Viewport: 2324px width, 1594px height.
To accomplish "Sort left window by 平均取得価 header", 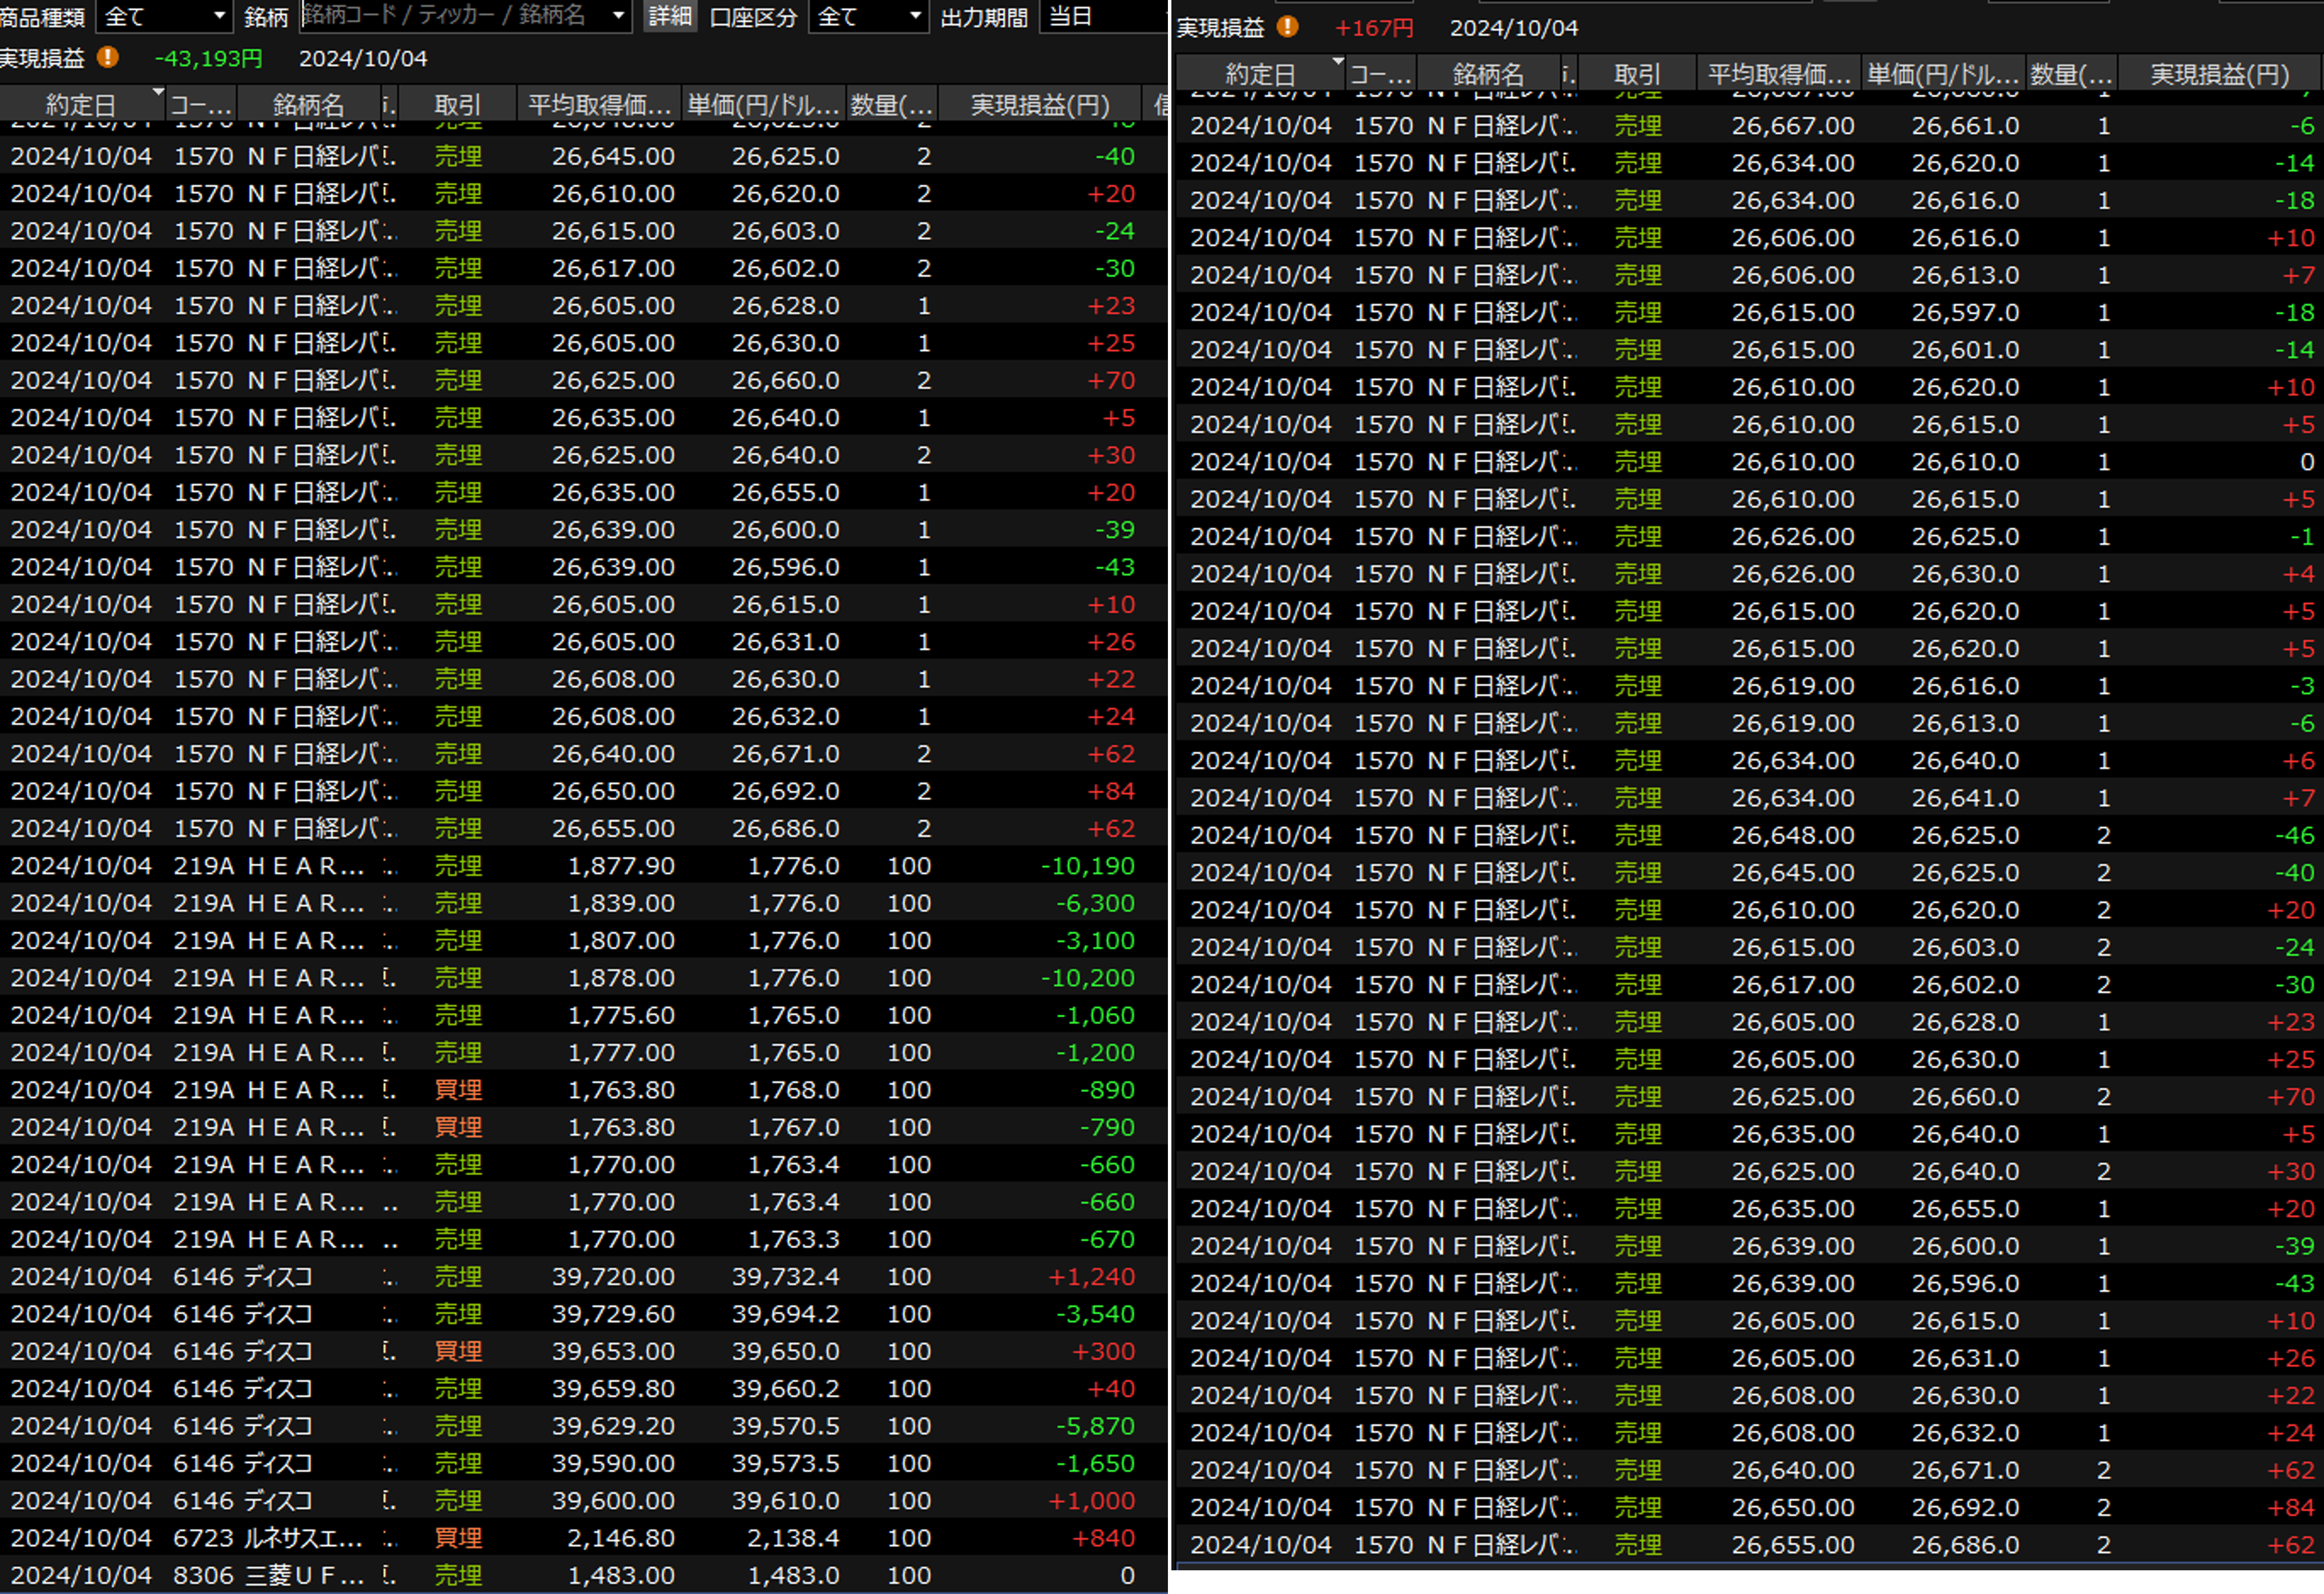I will pos(599,104).
